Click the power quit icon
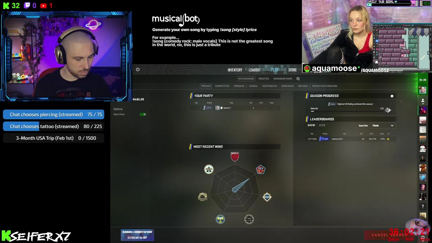Image resolution: width=432 pixels, height=243 pixels. click(x=138, y=70)
